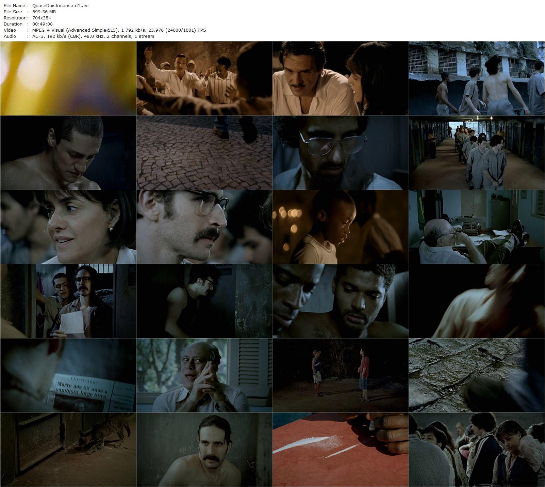Click the tabby cat by the door thumbnail
This screenshot has height=487, width=545.
[68, 450]
